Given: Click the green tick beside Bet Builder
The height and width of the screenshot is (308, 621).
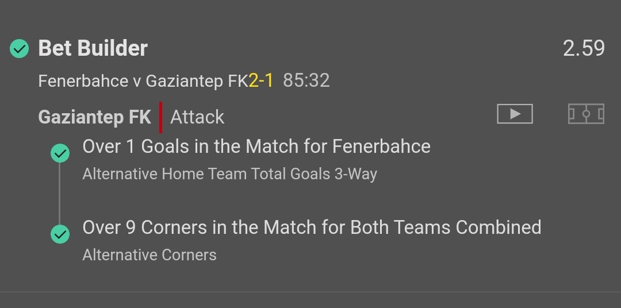Looking at the screenshot, I should click(20, 49).
